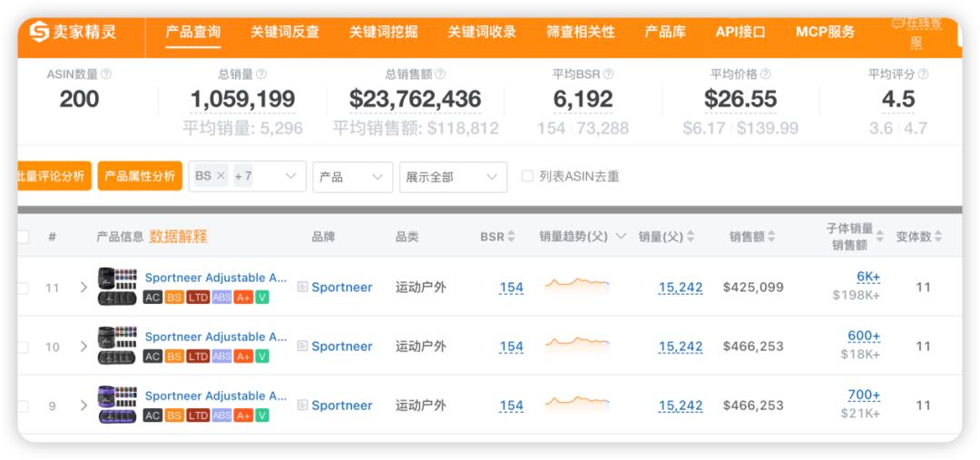Remove the BS filter tag
This screenshot has width=980, height=460.
pos(220,176)
